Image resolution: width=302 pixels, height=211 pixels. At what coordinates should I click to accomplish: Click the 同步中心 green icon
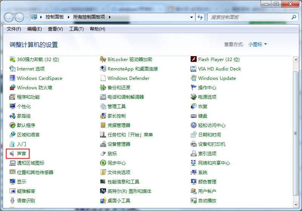pyautogui.click(x=103, y=163)
